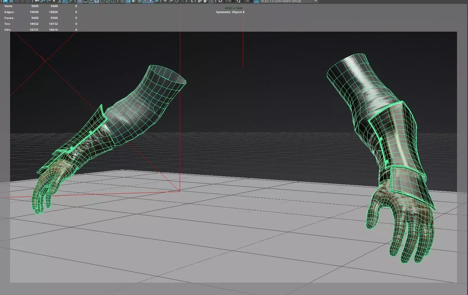Screen dimensions: 468x295
Task: Click the 2560 x 1440 resolution label
Action: coord(234,8)
